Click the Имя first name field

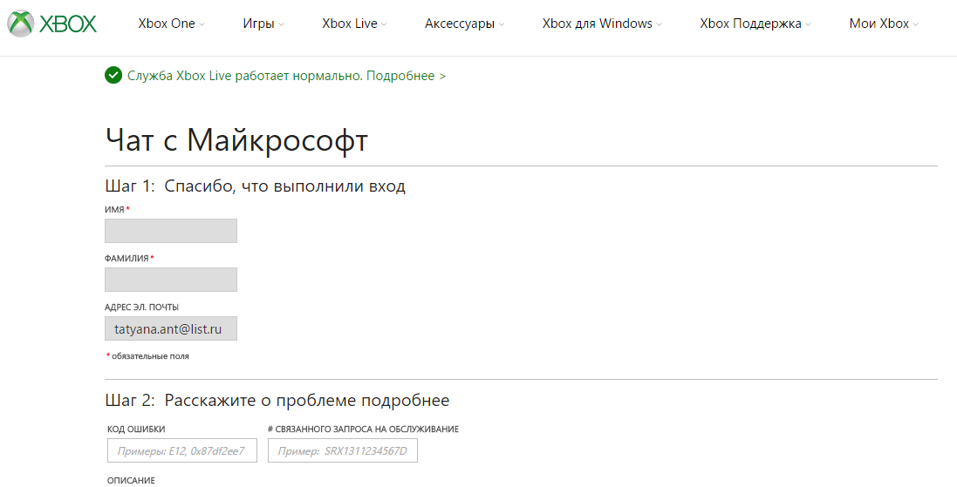coord(171,231)
